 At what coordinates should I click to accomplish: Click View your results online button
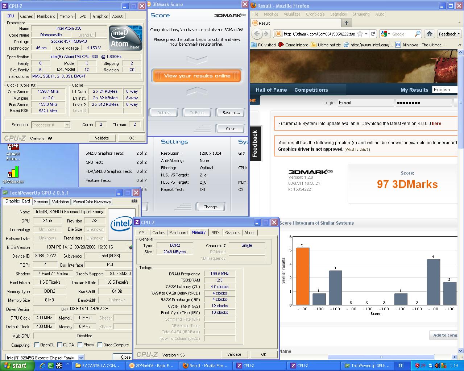(197, 76)
